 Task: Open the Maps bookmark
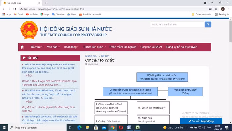point(45,14)
